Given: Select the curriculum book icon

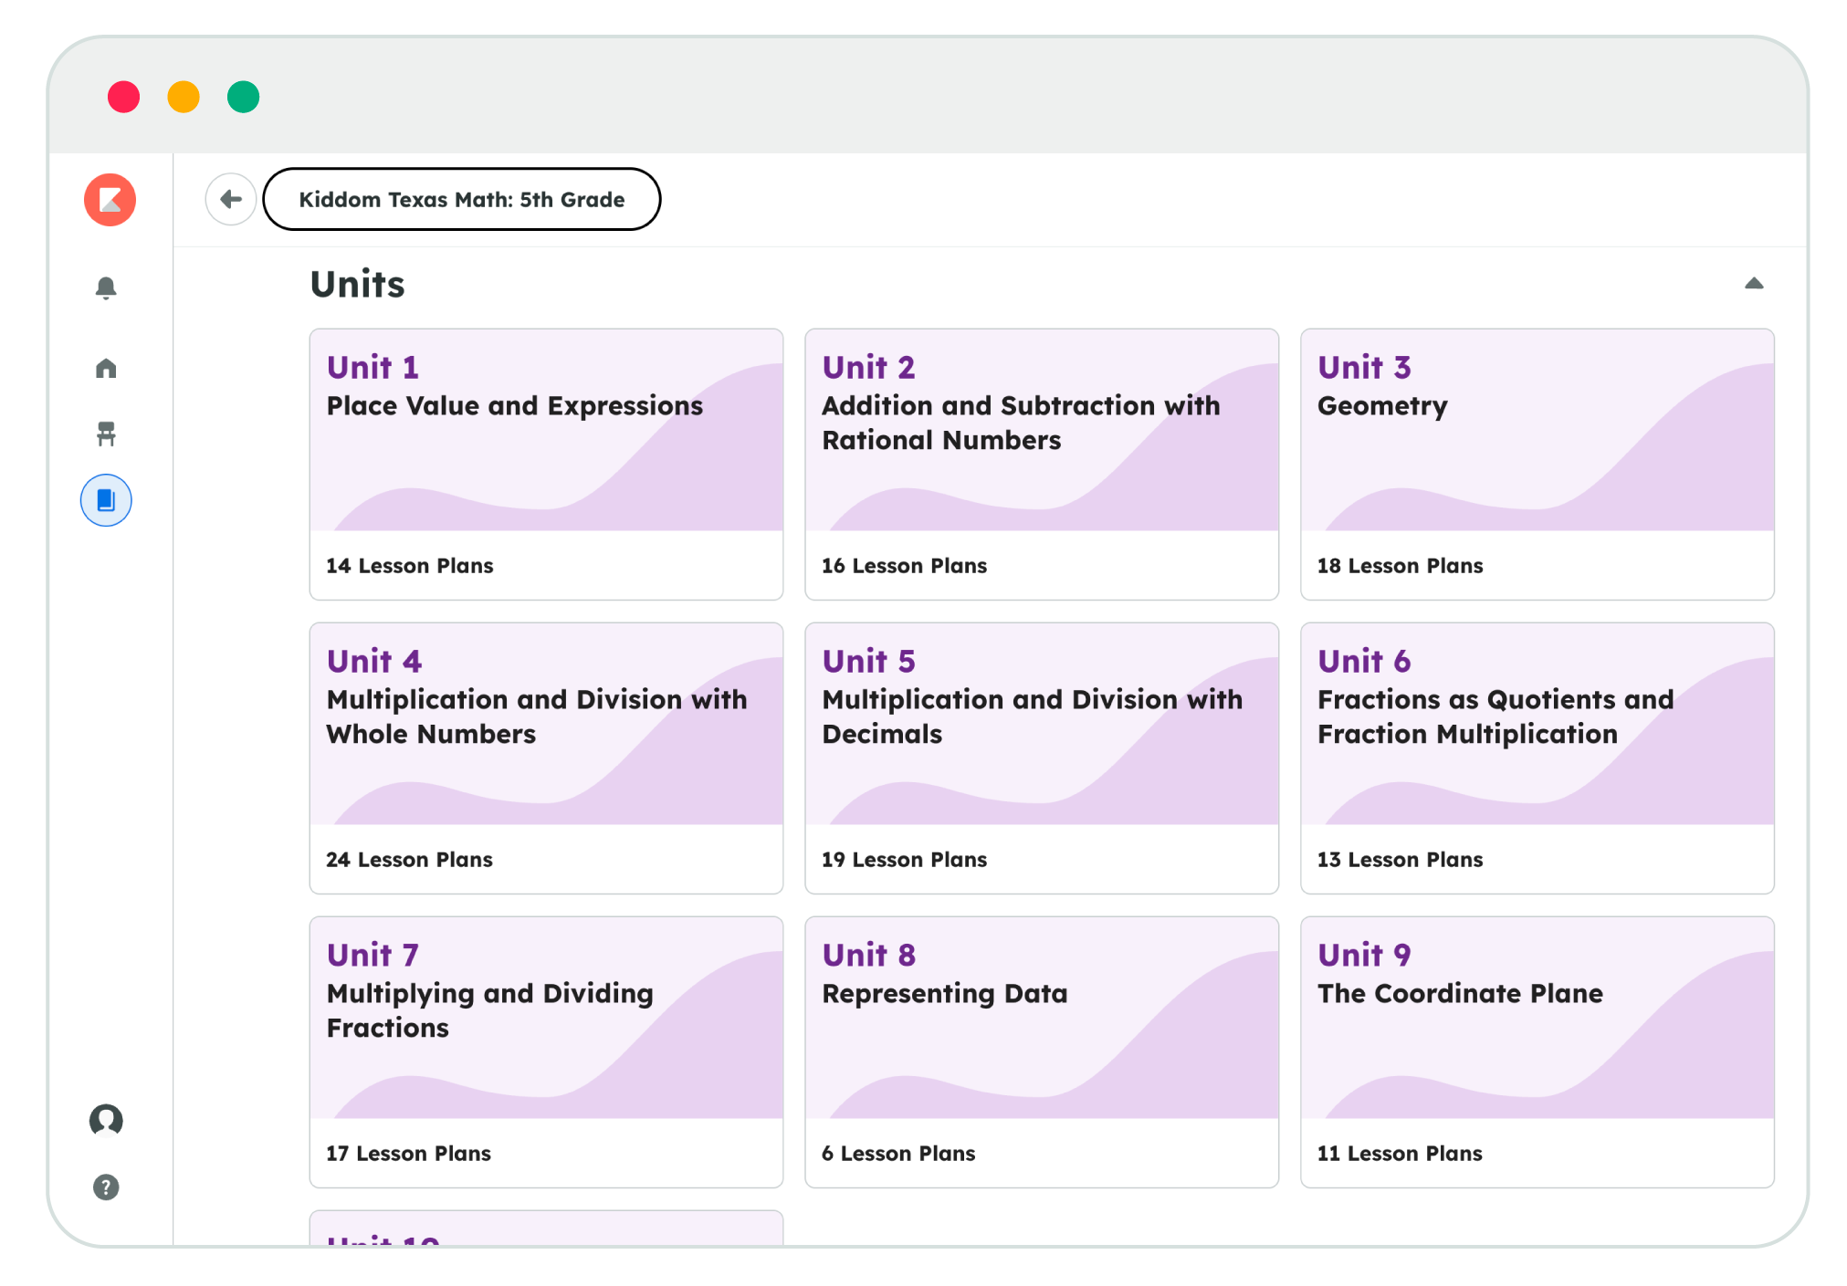Looking at the screenshot, I should pyautogui.click(x=106, y=500).
